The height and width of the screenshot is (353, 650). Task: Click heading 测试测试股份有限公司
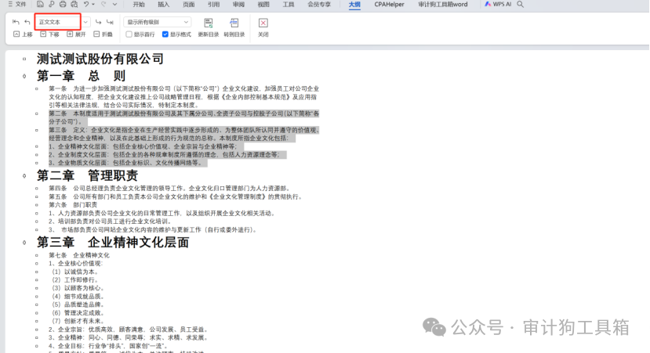click(x=100, y=59)
